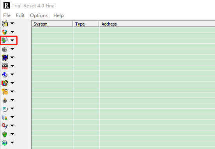Click the green shield icon
Screen dimensions: 215x149
5,134
